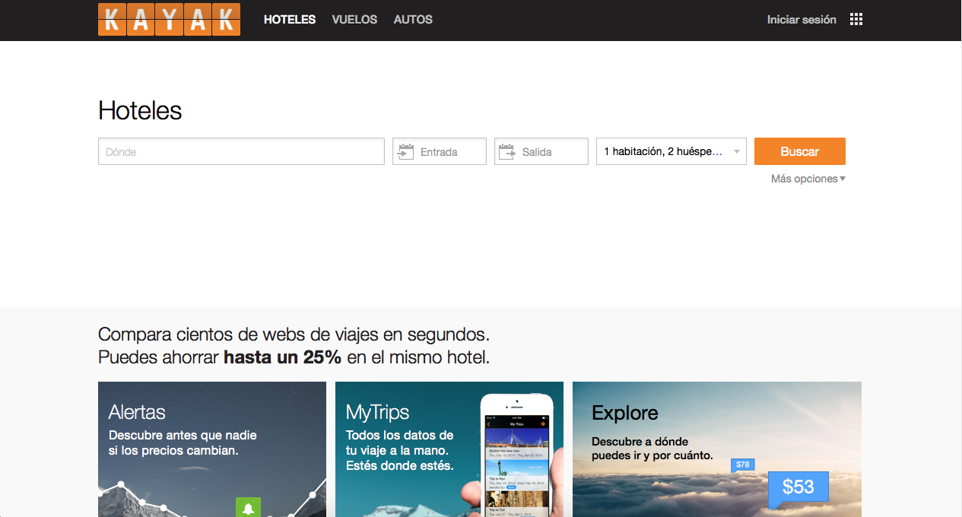Click the KAYAK logo
This screenshot has width=962, height=517.
(169, 20)
